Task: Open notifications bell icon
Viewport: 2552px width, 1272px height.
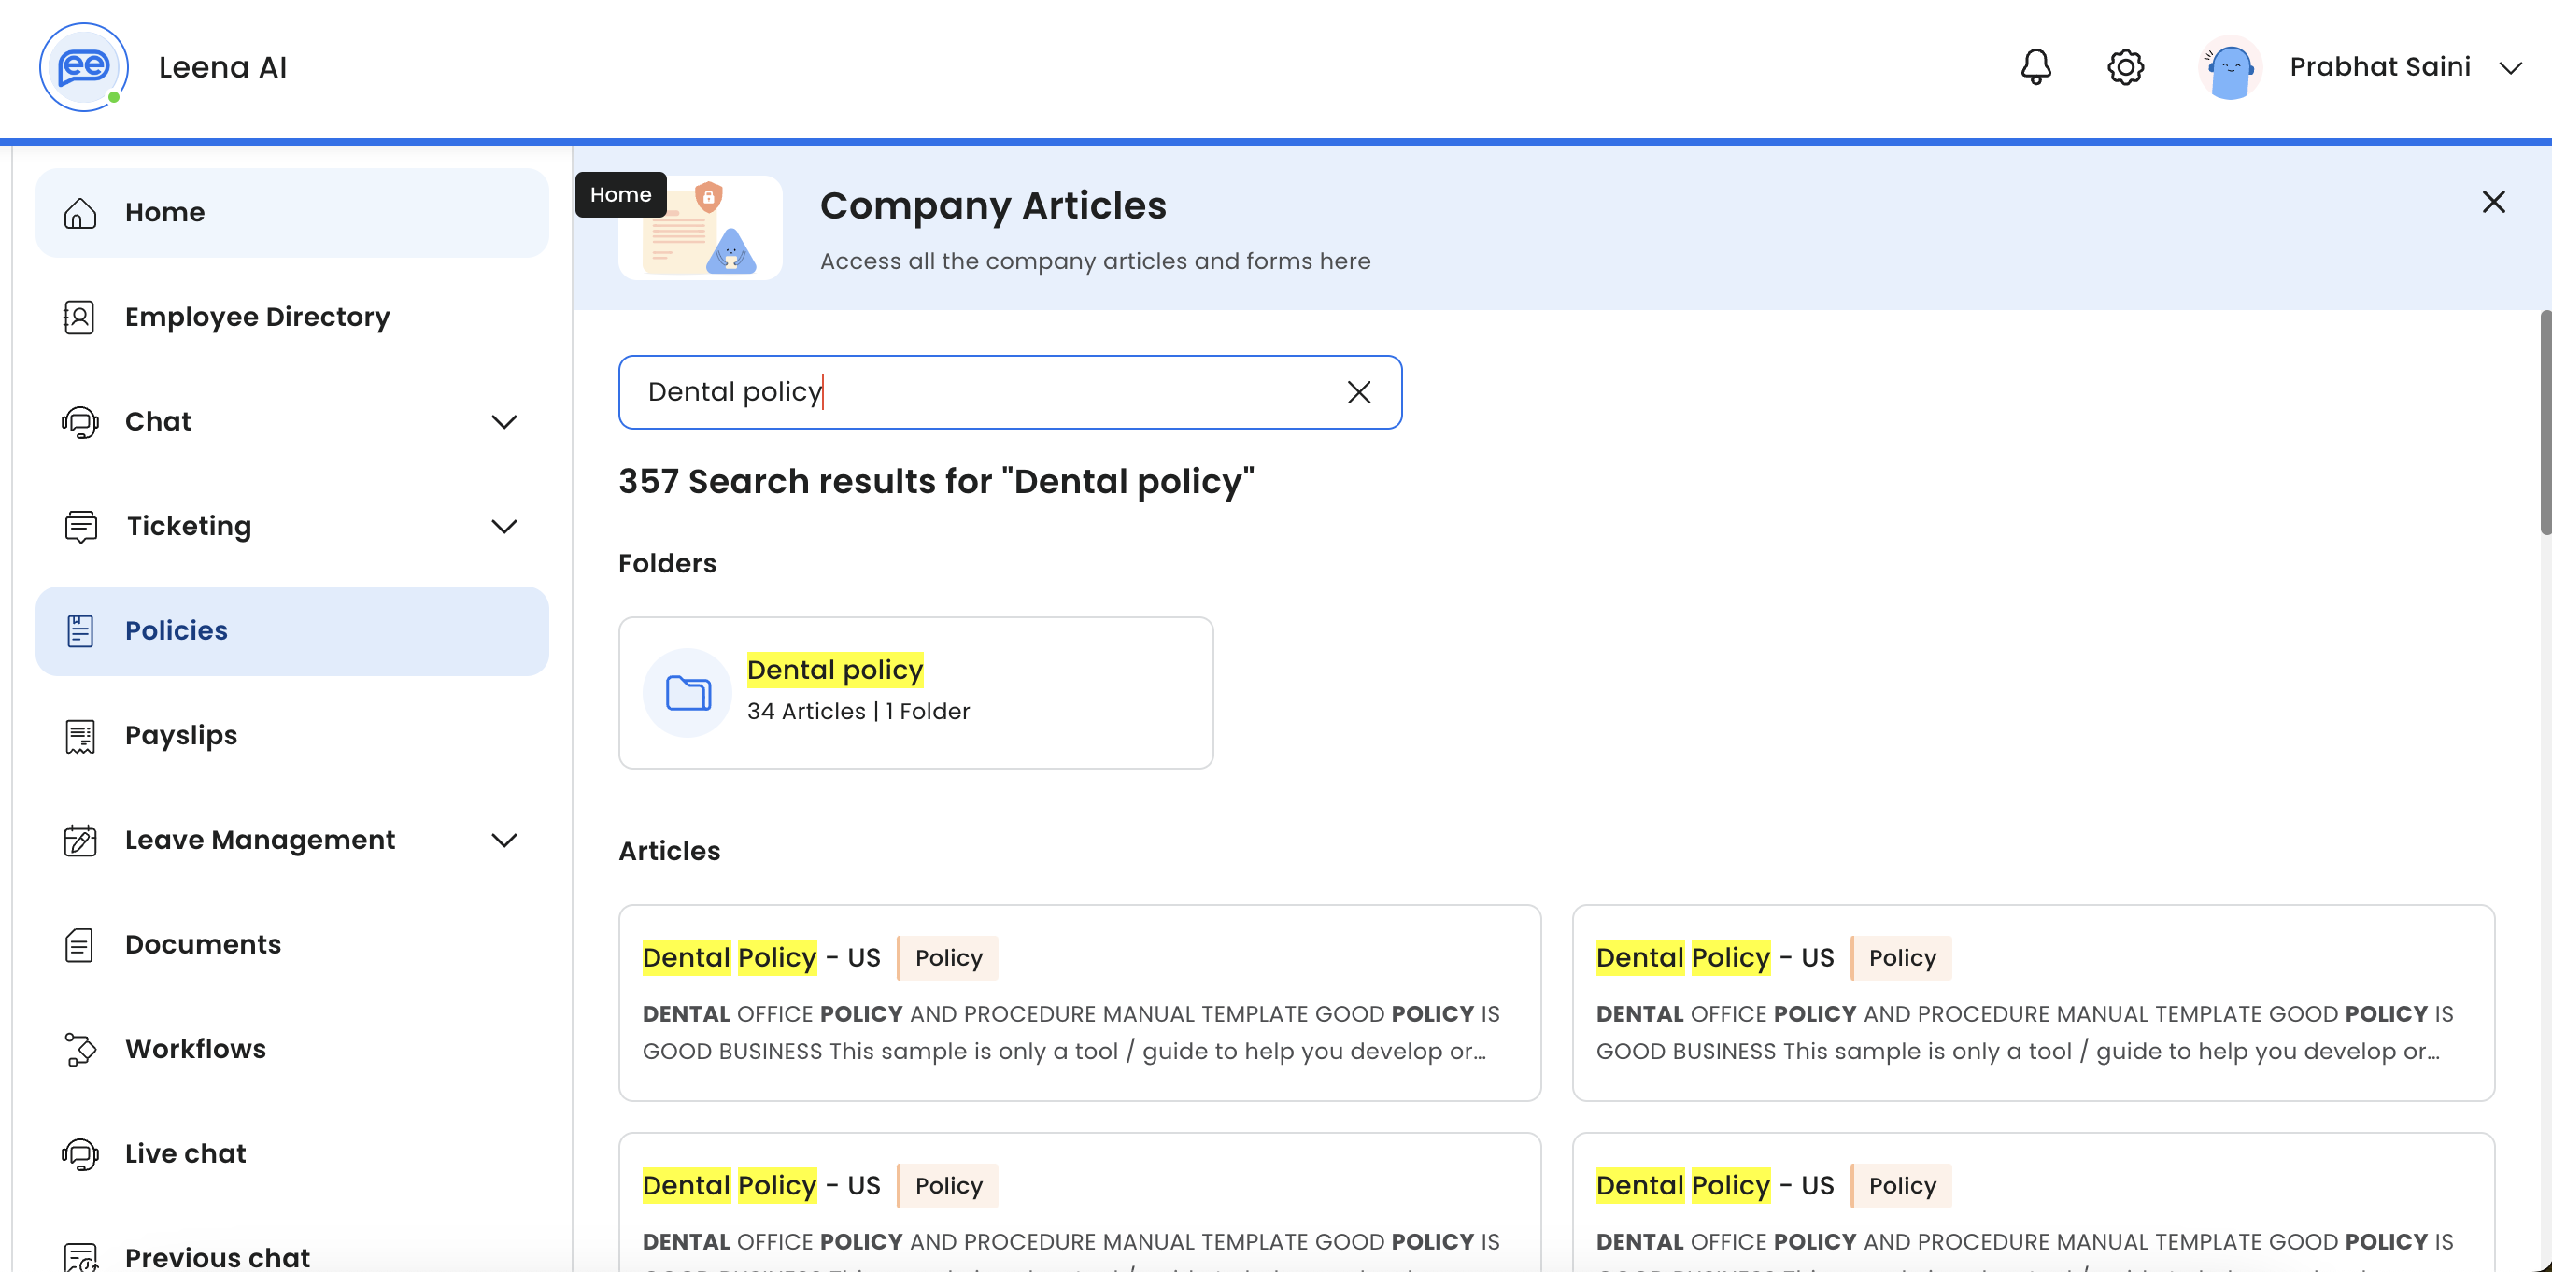Action: pos(2035,66)
